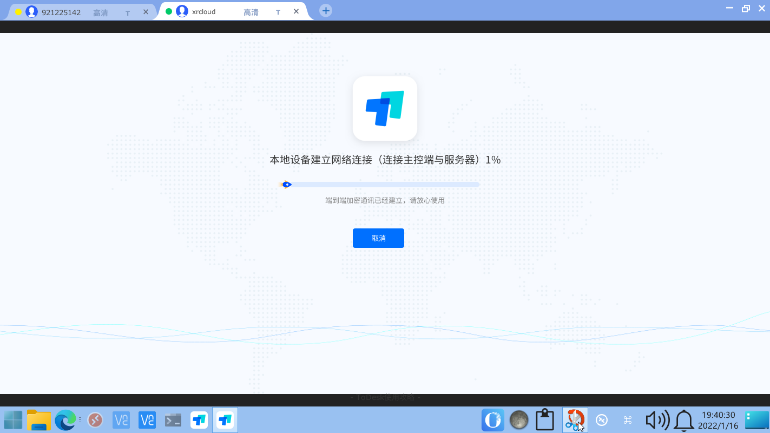This screenshot has height=433, width=770.
Task: Launch Microsoft Edge from taskbar
Action: (65, 420)
